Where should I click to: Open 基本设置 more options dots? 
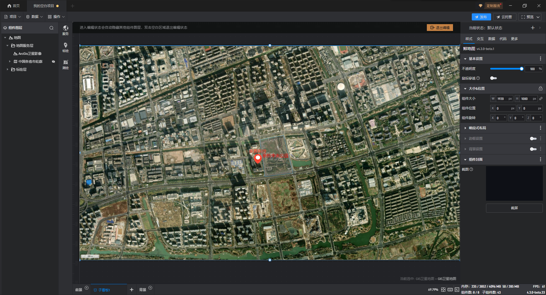[x=540, y=58]
